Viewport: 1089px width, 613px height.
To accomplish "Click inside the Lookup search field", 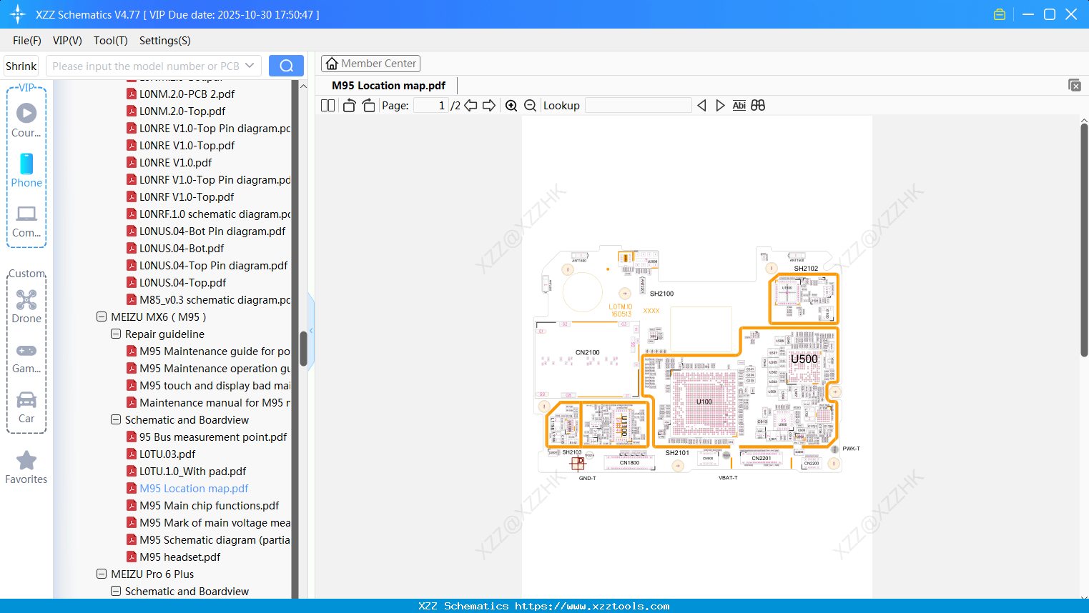I will click(x=637, y=105).
